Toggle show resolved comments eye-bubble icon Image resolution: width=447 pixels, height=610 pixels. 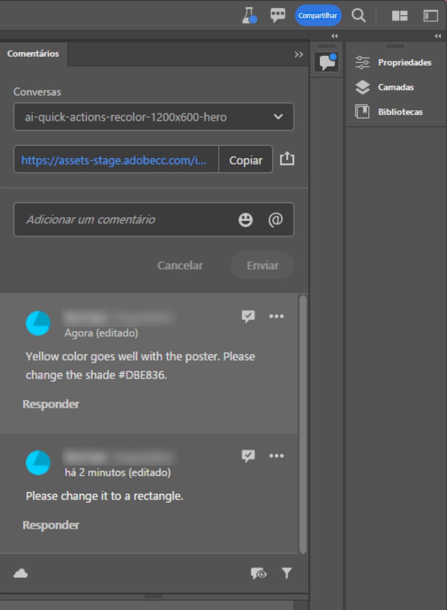click(259, 573)
